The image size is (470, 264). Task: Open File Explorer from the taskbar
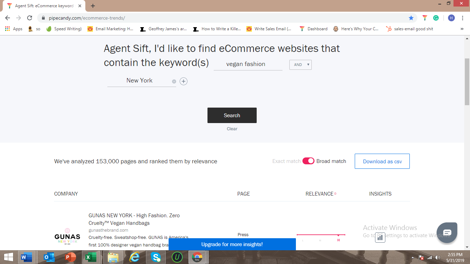113,257
